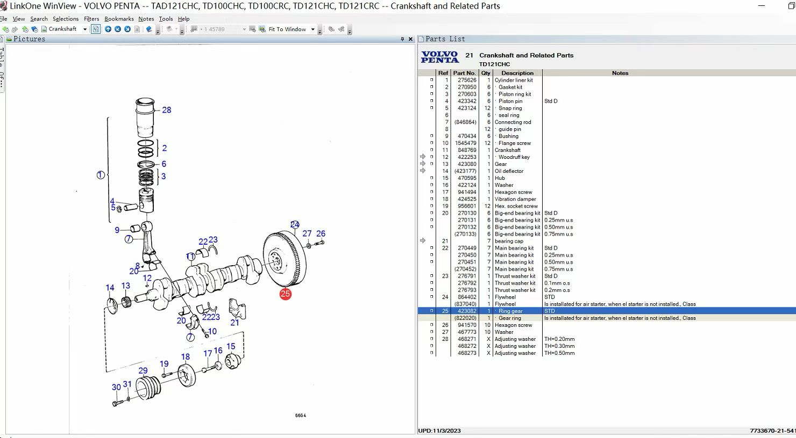Click the Part No. column header
Viewport: 796px width, 438px height.
pyautogui.click(x=464, y=73)
